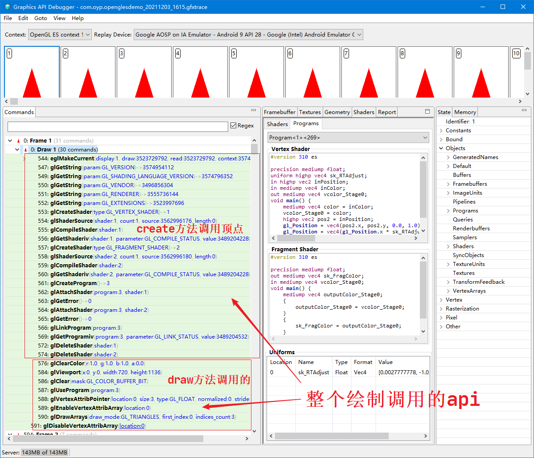
Task: Switch to the Textures tab
Action: click(310, 112)
